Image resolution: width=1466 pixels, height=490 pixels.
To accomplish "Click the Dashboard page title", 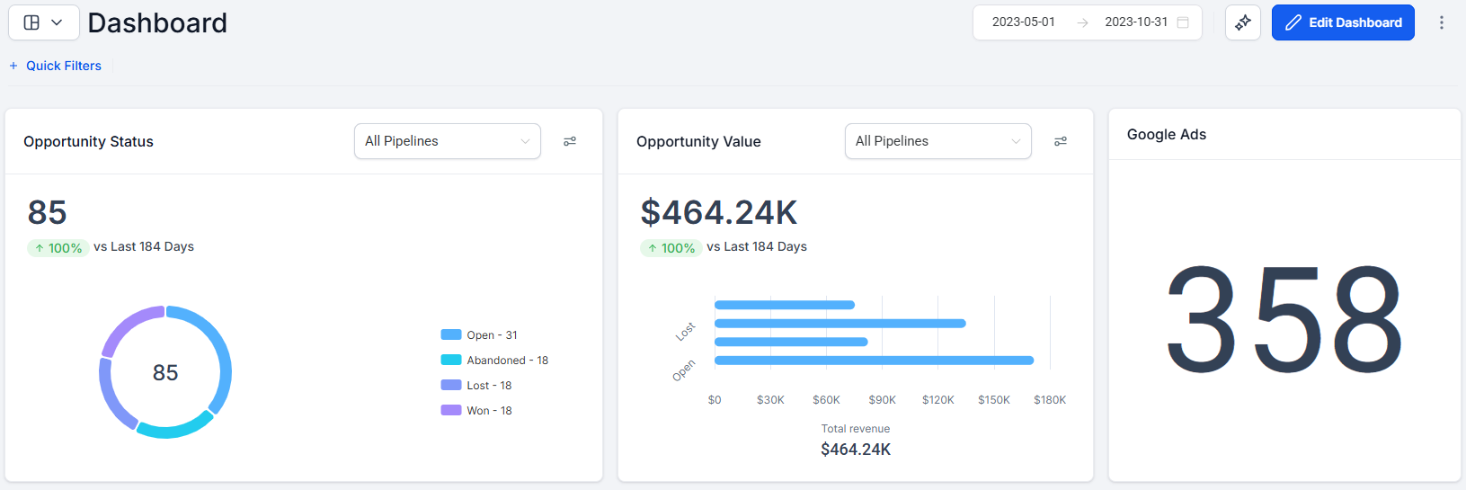I will tap(157, 22).
